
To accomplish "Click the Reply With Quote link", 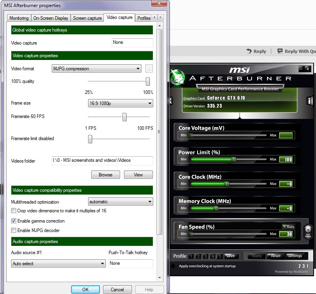I will click(x=297, y=51).
